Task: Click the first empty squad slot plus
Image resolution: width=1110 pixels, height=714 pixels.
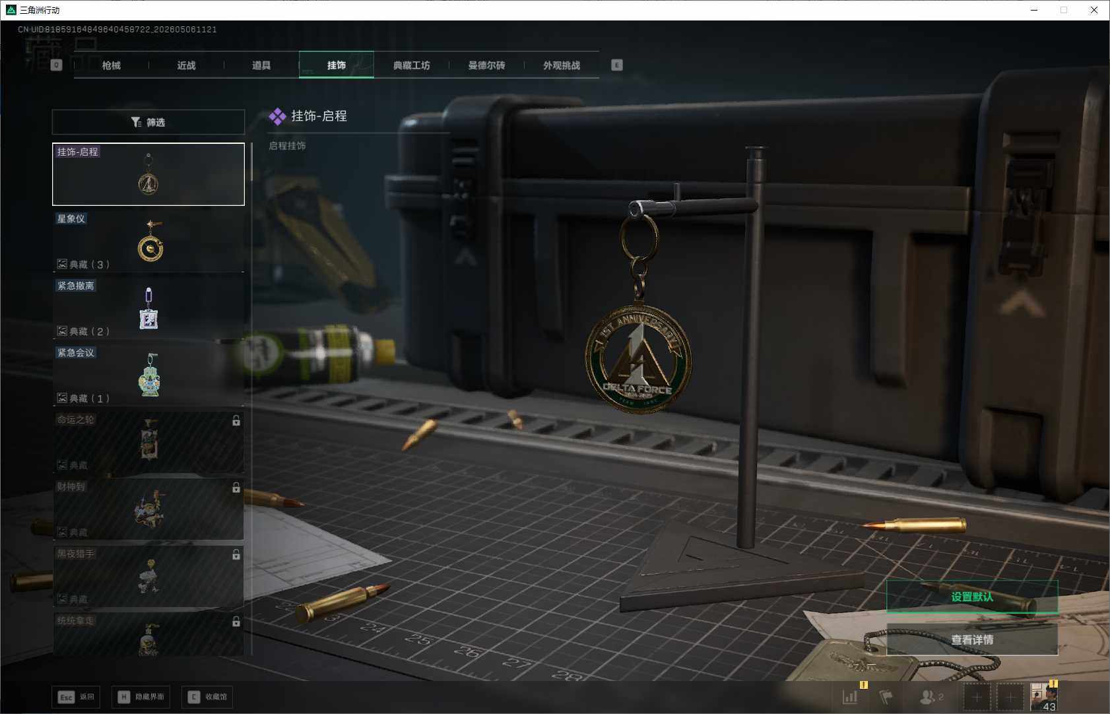Action: point(977,697)
